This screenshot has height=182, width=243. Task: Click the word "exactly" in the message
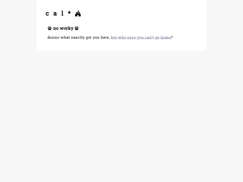coord(78,38)
